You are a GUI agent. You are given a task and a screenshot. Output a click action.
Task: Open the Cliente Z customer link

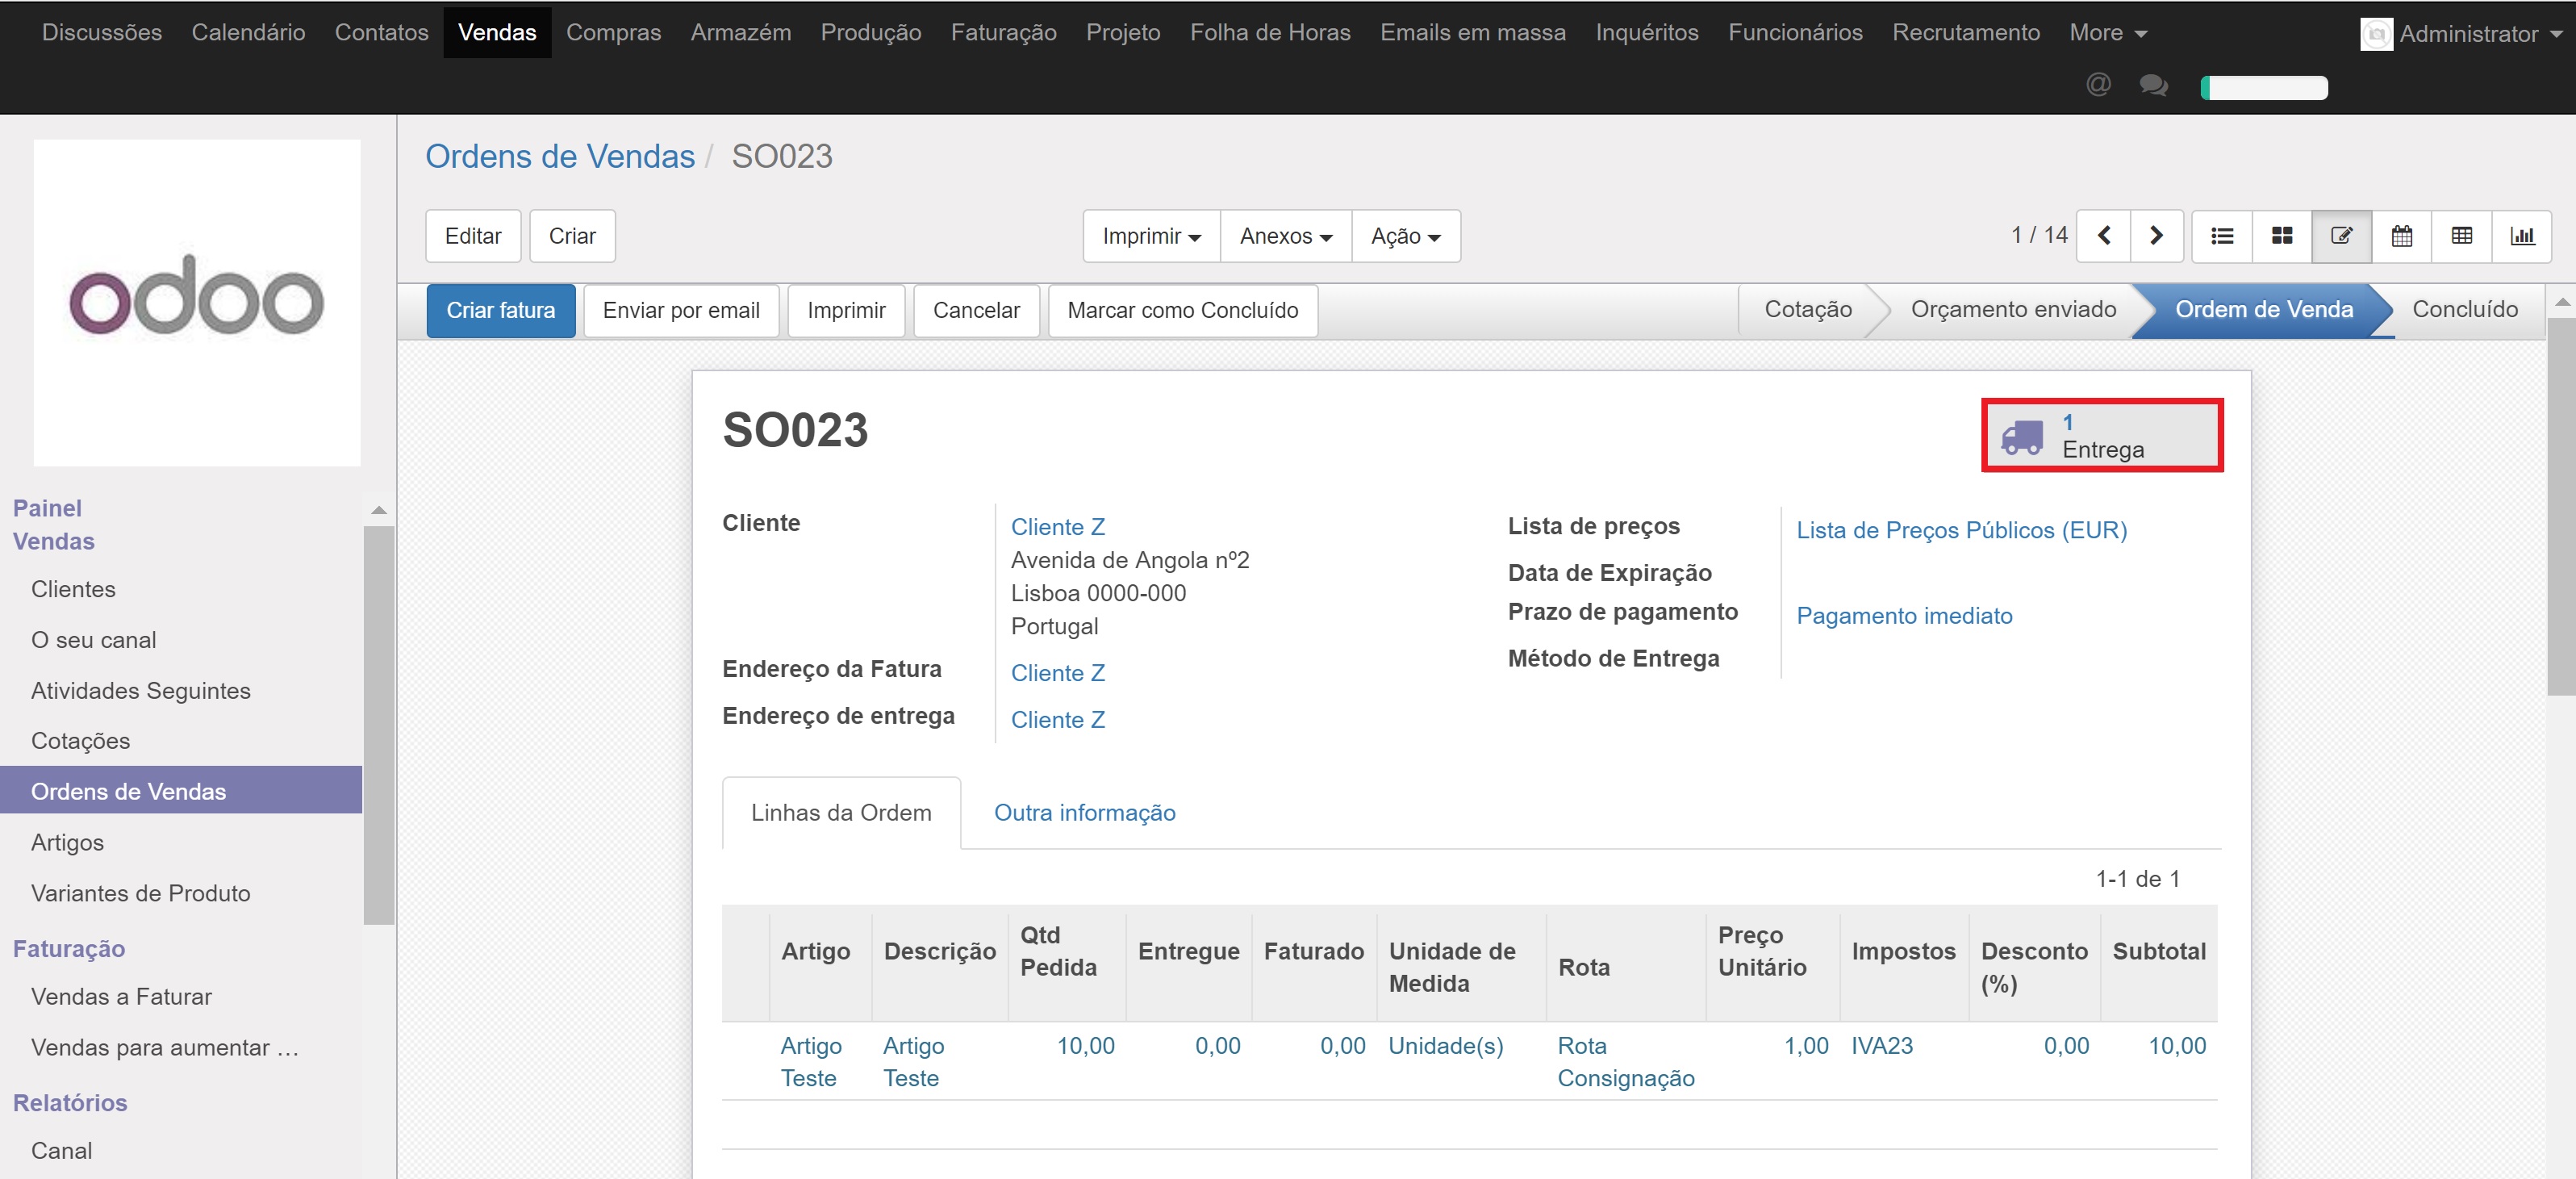click(x=1057, y=527)
